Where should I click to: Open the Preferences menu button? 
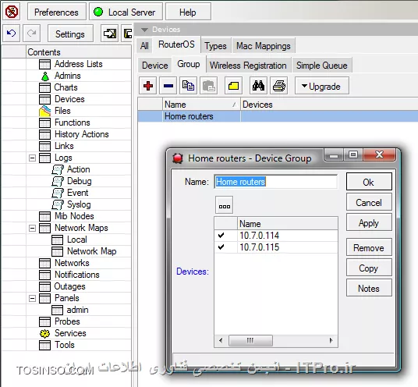(56, 12)
